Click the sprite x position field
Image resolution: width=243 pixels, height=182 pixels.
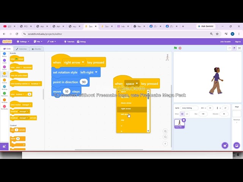click(210, 108)
